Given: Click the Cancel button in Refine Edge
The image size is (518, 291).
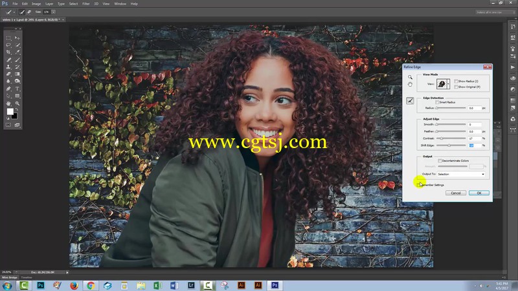Looking at the screenshot, I should pyautogui.click(x=456, y=193).
